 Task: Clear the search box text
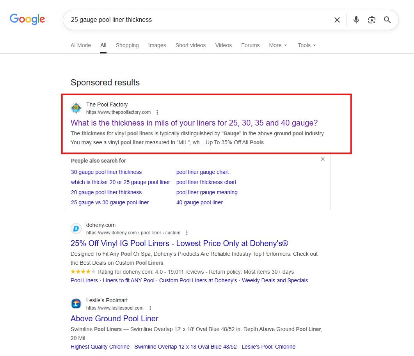337,20
